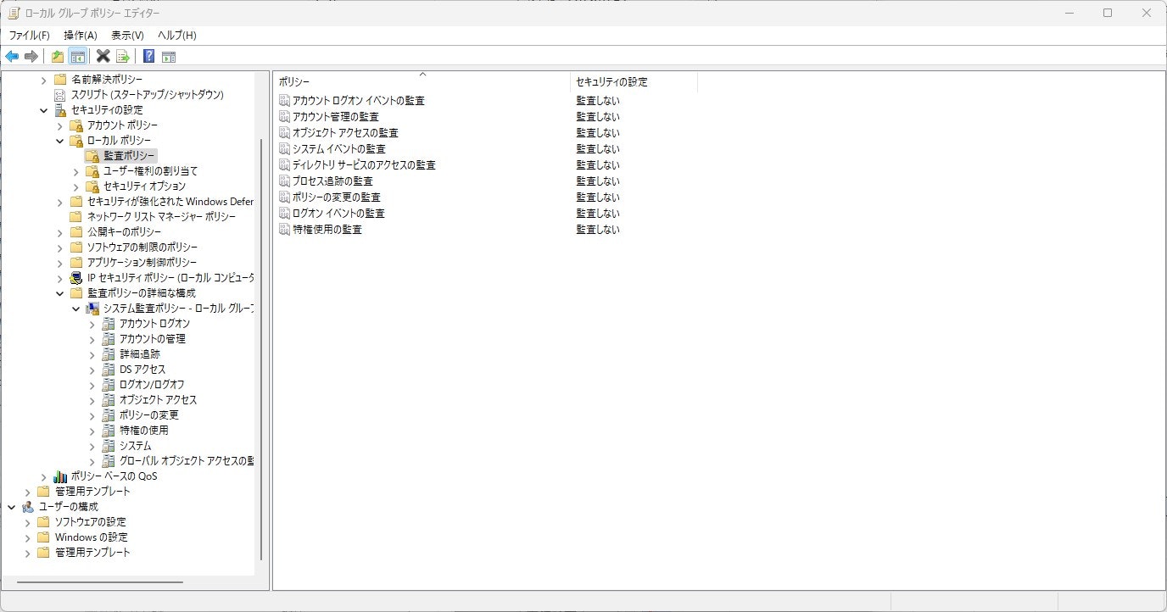Collapse the ユーザーの構成 tree node
The width and height of the screenshot is (1167, 612).
click(x=12, y=507)
